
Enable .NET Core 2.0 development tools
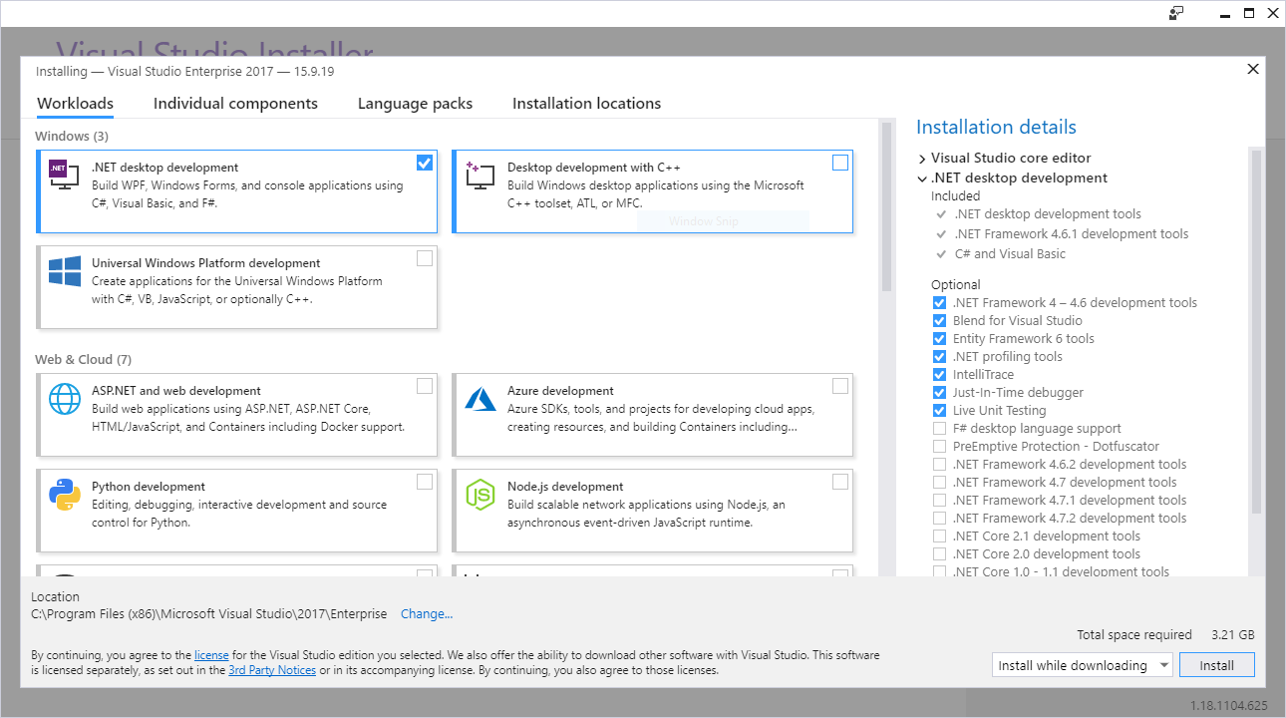click(x=939, y=554)
